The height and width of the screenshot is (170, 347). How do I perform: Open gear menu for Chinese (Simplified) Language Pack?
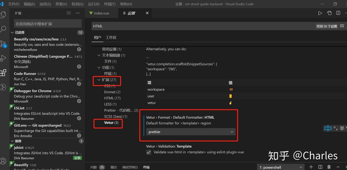click(79, 67)
